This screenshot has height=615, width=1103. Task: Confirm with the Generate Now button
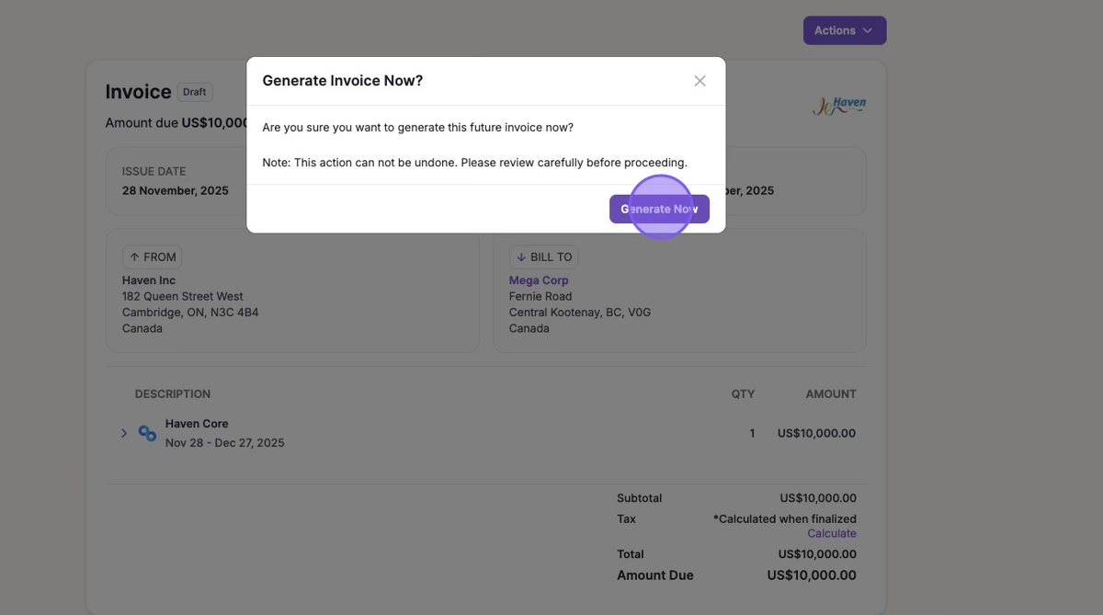[659, 209]
